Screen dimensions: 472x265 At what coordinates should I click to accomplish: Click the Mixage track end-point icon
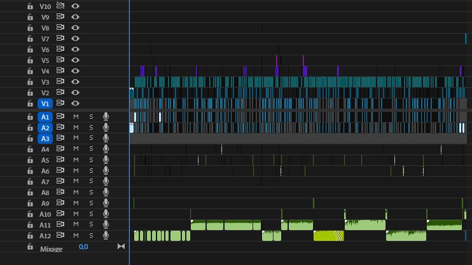(x=121, y=247)
